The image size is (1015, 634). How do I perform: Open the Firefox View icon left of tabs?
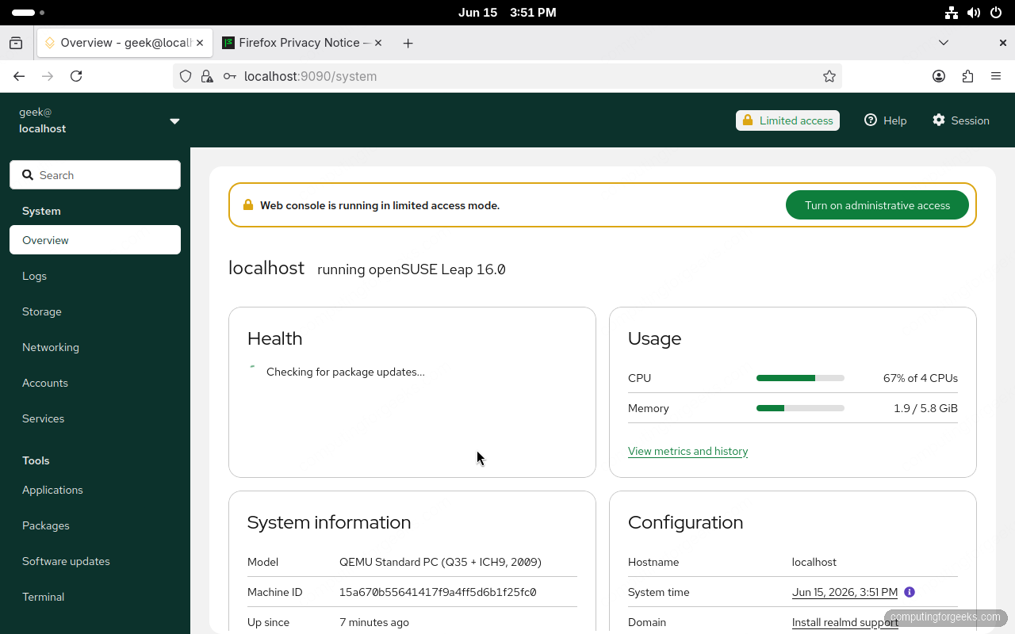tap(16, 43)
